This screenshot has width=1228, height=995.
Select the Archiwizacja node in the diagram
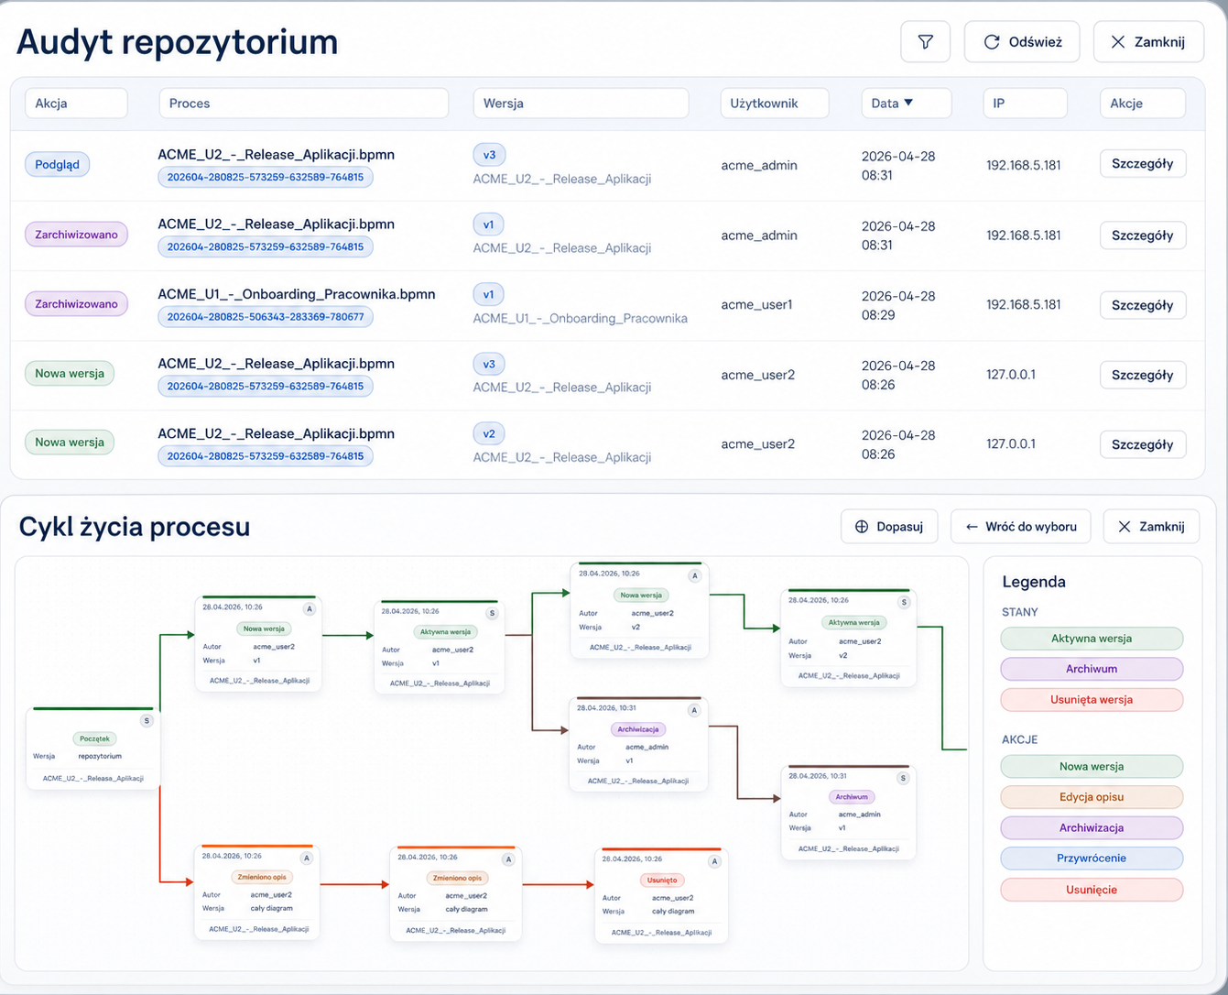638,744
